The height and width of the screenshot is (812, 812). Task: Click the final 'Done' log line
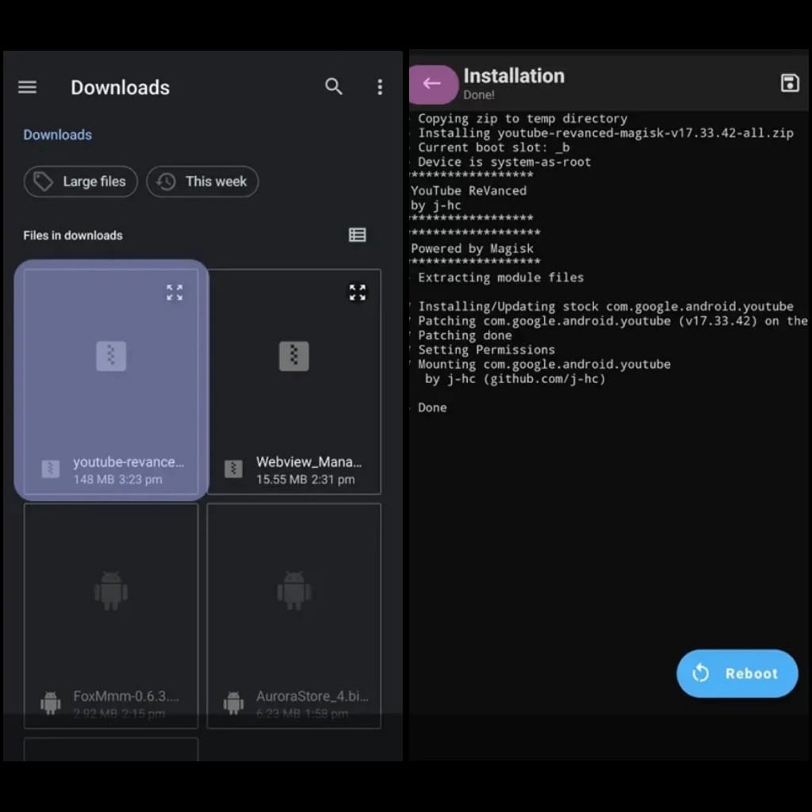[x=432, y=408]
